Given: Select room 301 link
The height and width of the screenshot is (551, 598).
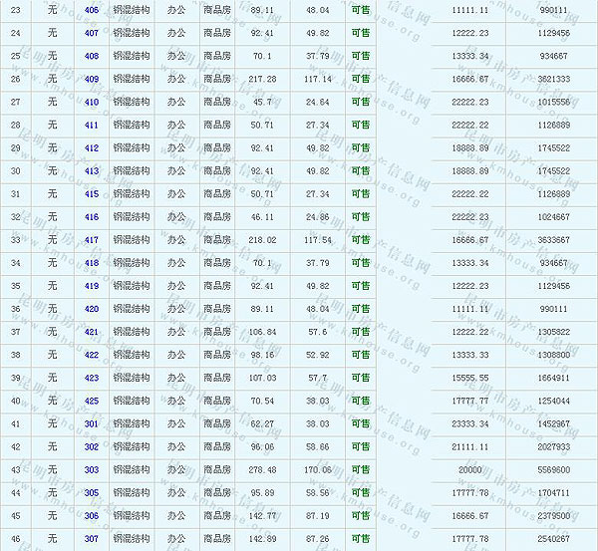Looking at the screenshot, I should coord(92,423).
